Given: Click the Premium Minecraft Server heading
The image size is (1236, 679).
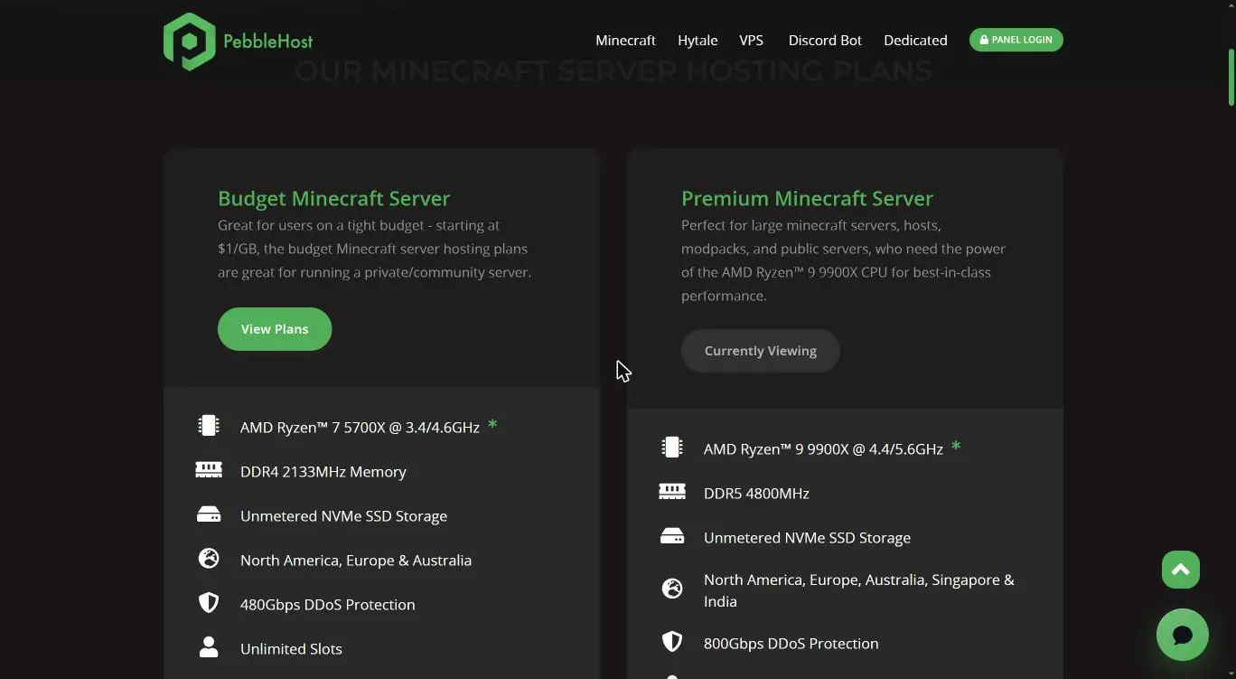Looking at the screenshot, I should tap(807, 198).
